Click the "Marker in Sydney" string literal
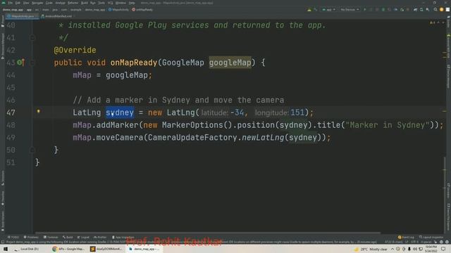Screen dimensions: 451x253 coord(388,125)
